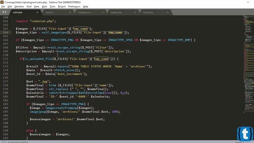
Task: Click line number 164 in the gutter
Action: pos(6,33)
